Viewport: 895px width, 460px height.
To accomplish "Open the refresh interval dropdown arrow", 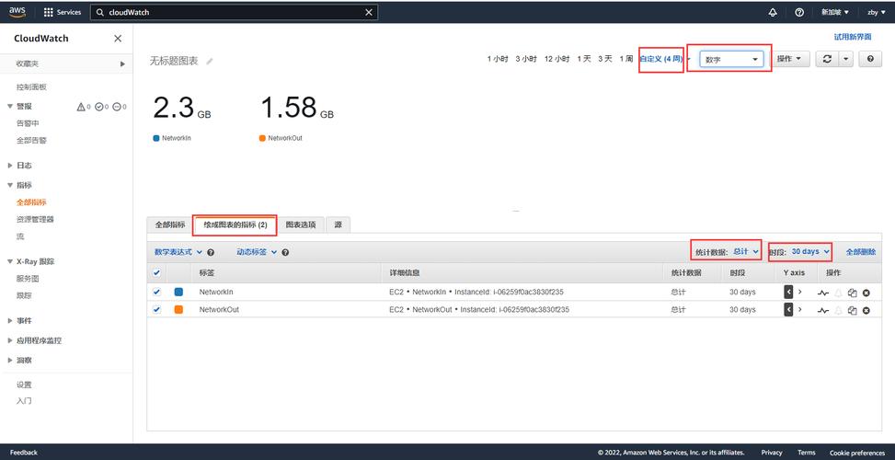I will point(845,59).
